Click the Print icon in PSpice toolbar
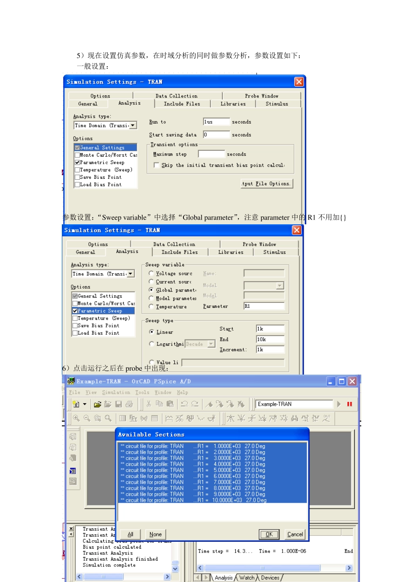 click(x=129, y=404)
